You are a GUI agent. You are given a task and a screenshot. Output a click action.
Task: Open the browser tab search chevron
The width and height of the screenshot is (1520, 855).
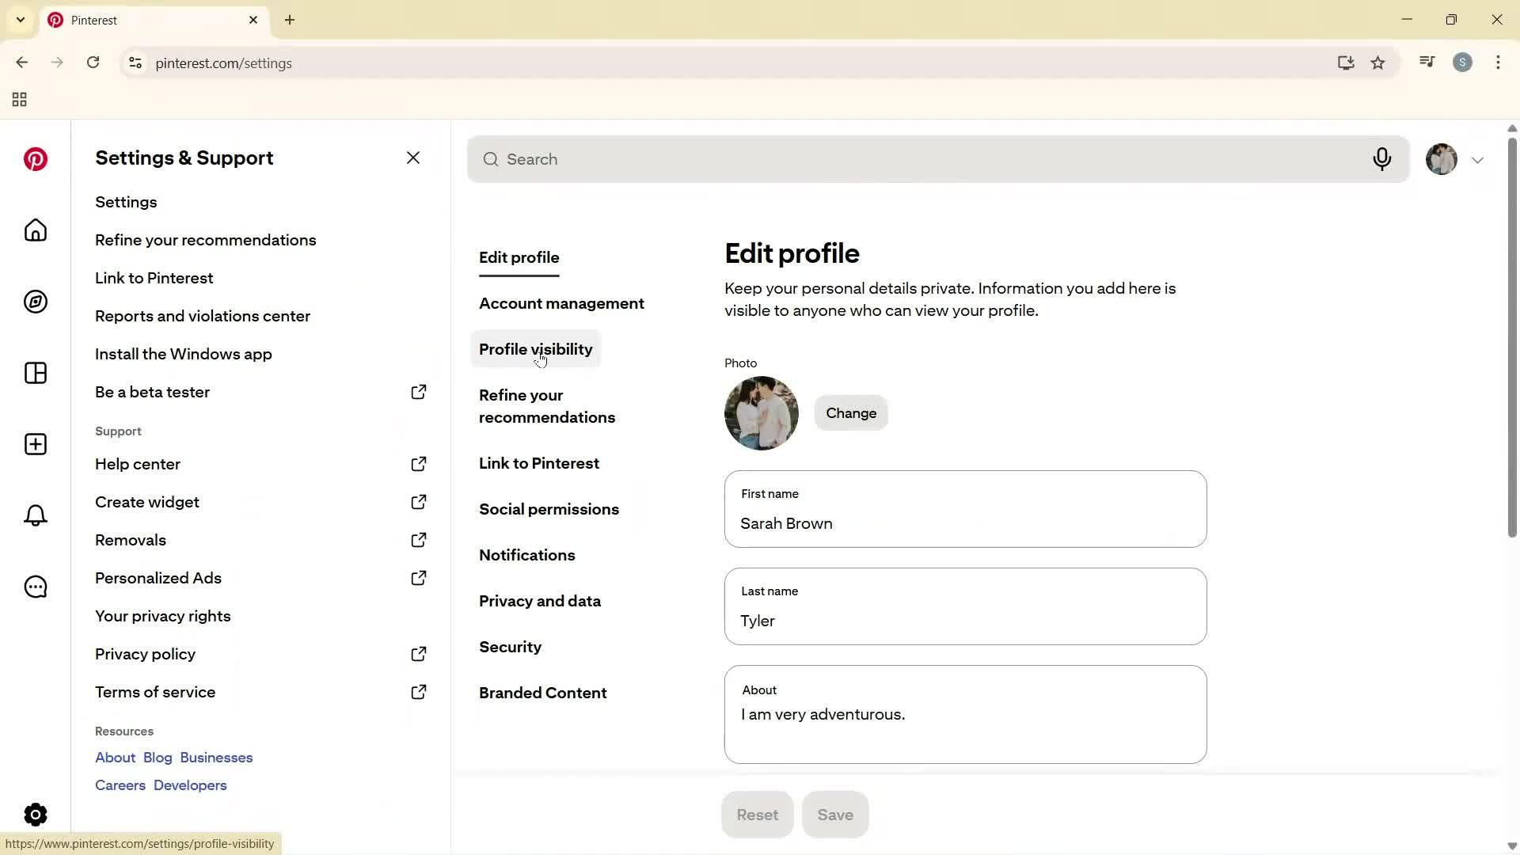click(x=21, y=20)
